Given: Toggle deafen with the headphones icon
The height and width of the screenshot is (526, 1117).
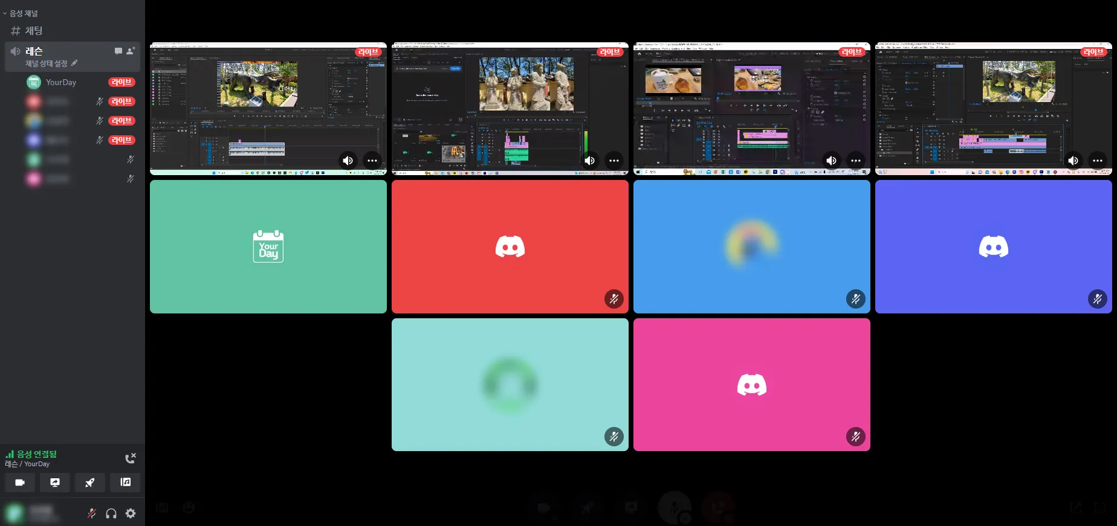Looking at the screenshot, I should click(111, 513).
